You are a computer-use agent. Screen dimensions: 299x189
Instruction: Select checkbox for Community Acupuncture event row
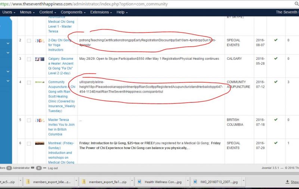pyautogui.click(x=29, y=83)
